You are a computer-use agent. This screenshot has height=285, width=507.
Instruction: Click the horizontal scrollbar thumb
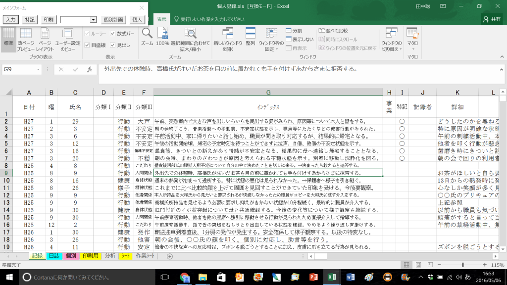[x=320, y=256]
